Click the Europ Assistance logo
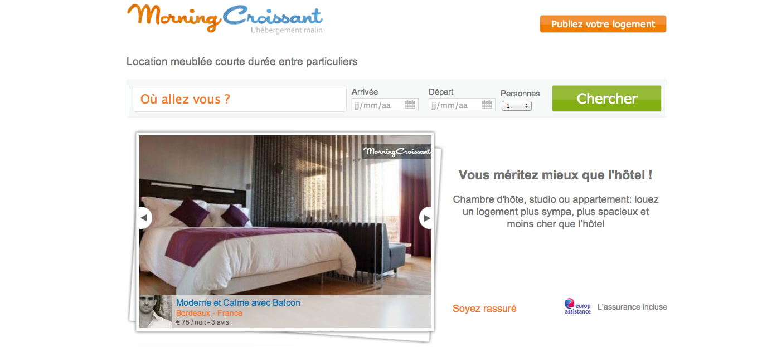 click(577, 306)
